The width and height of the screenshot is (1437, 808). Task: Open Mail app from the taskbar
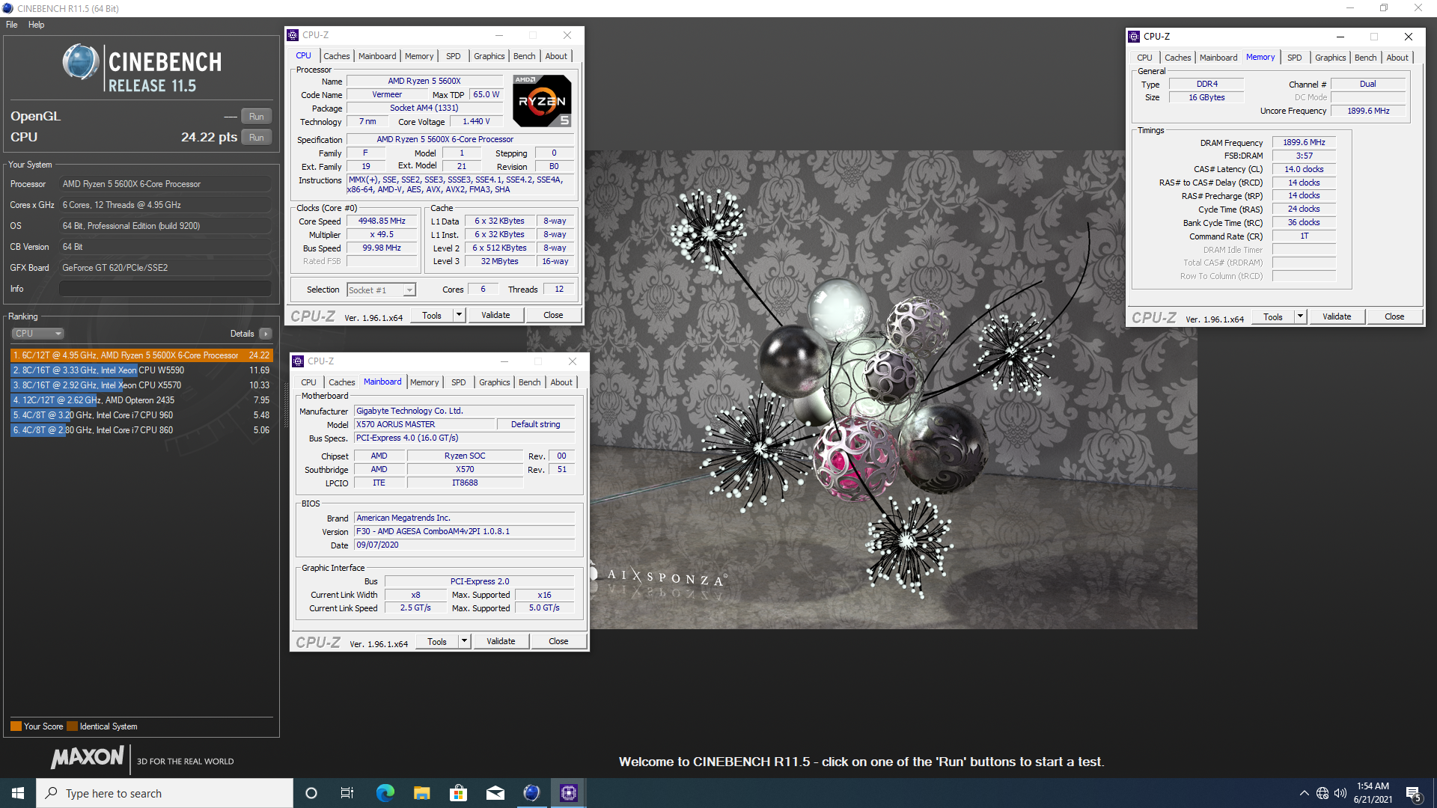pyautogui.click(x=495, y=793)
